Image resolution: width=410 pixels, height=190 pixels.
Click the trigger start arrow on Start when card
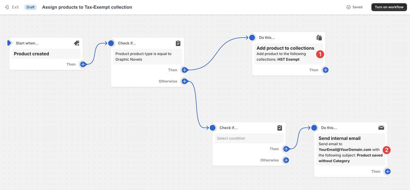[x=10, y=43]
